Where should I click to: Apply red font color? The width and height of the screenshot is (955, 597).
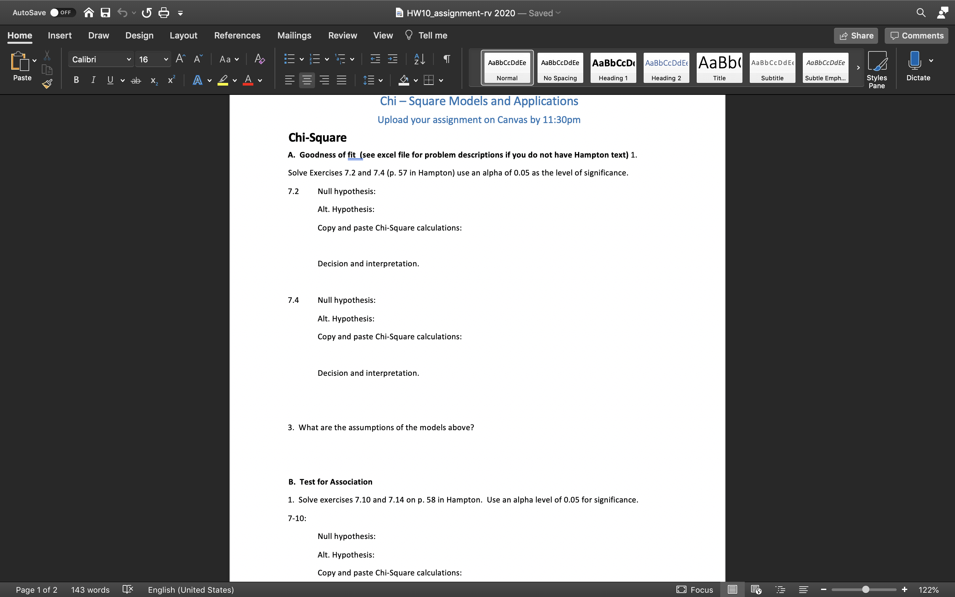[x=248, y=80]
